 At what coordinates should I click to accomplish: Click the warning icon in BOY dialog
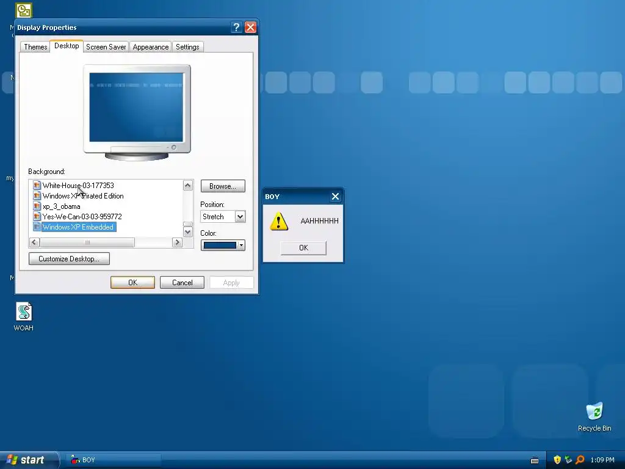[x=278, y=221]
